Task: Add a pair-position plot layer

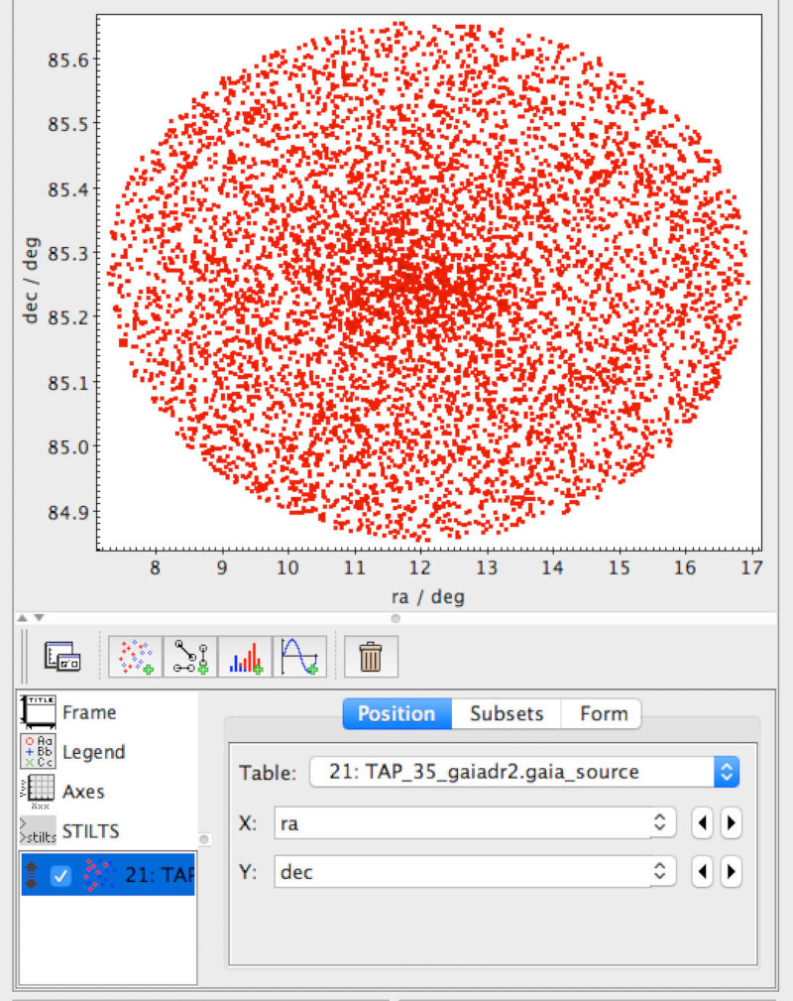Action: pos(189,656)
